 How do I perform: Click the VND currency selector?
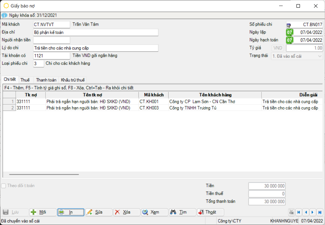click(278, 48)
